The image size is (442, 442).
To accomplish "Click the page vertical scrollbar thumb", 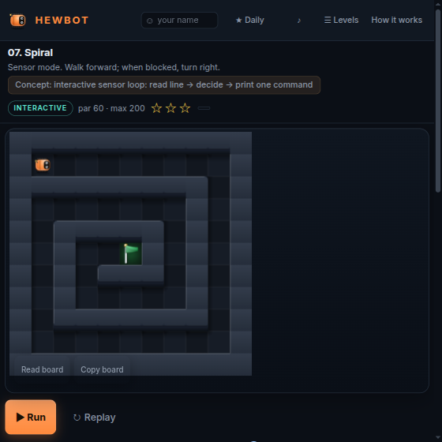I will pyautogui.click(x=438, y=101).
